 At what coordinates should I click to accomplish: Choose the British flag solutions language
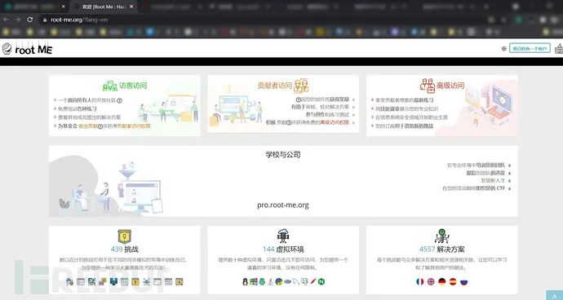(431, 282)
